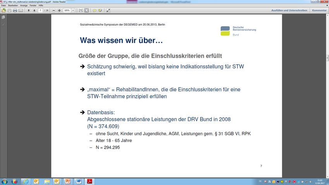Expand the Kommentar panel
The height and width of the screenshot is (185, 329).
(x=319, y=10)
